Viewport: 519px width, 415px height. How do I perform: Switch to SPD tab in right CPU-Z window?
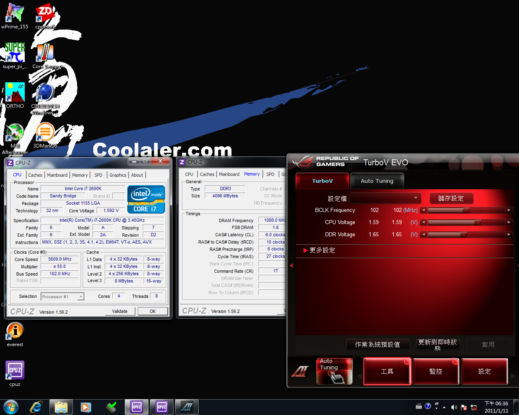(x=270, y=174)
